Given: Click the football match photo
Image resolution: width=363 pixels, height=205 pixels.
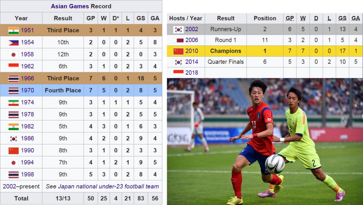Looking at the screenshot, I should pyautogui.click(x=265, y=142).
